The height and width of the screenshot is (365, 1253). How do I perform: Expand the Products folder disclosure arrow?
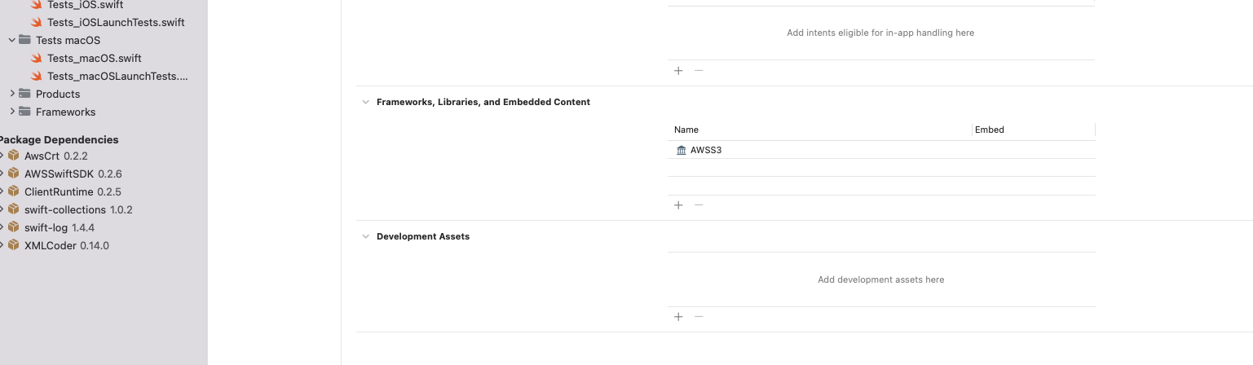pyautogui.click(x=12, y=94)
